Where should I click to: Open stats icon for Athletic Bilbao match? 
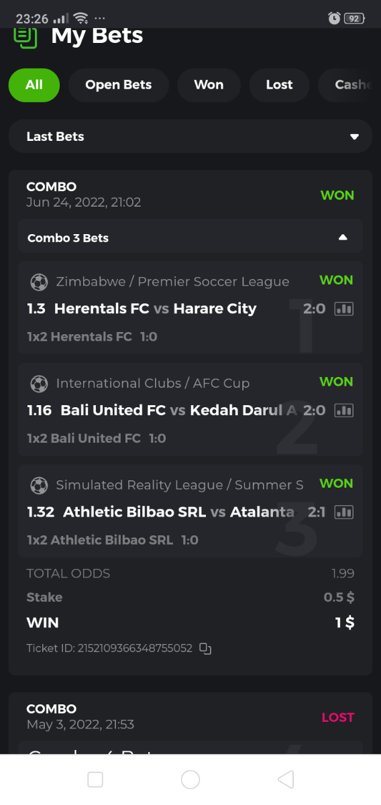point(343,512)
